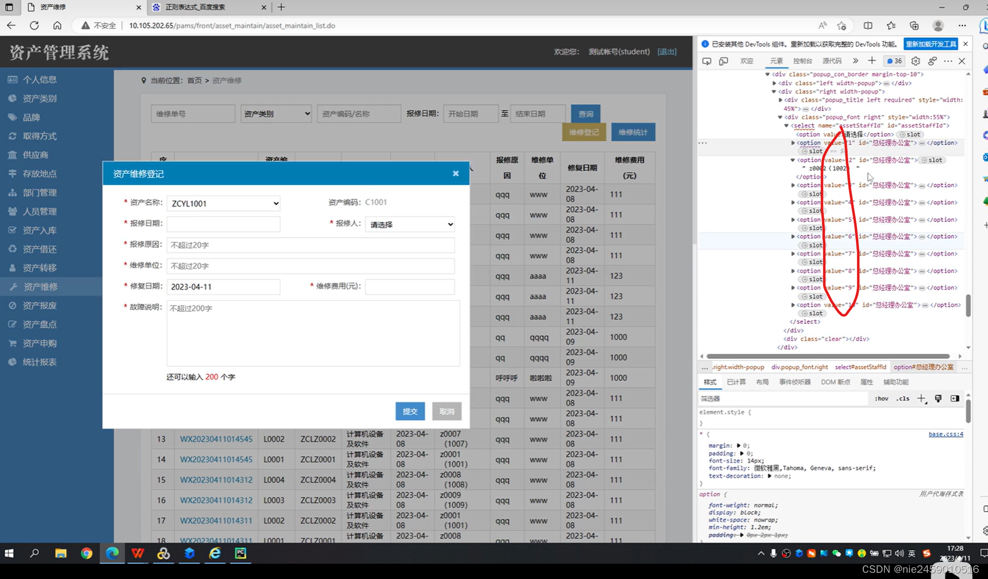Click the browser refresh icon
The width and height of the screenshot is (988, 579).
point(34,25)
